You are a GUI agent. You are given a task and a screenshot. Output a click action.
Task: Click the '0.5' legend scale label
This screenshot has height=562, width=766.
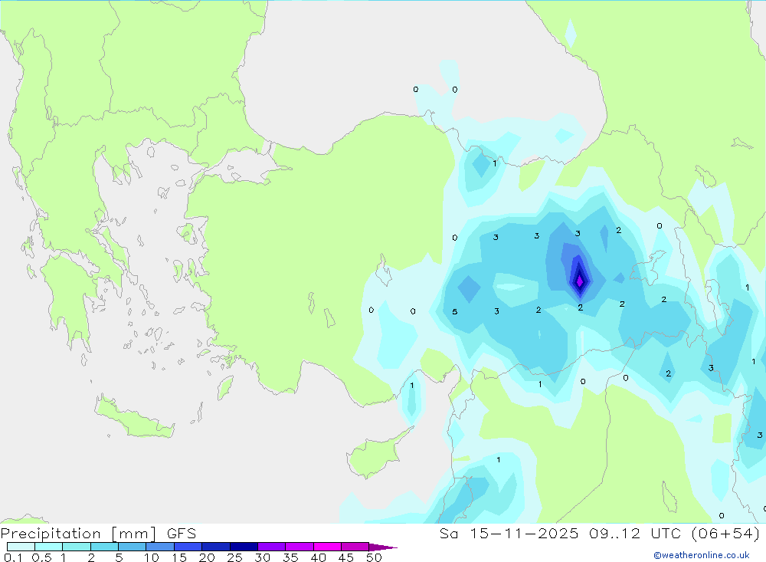click(x=41, y=557)
